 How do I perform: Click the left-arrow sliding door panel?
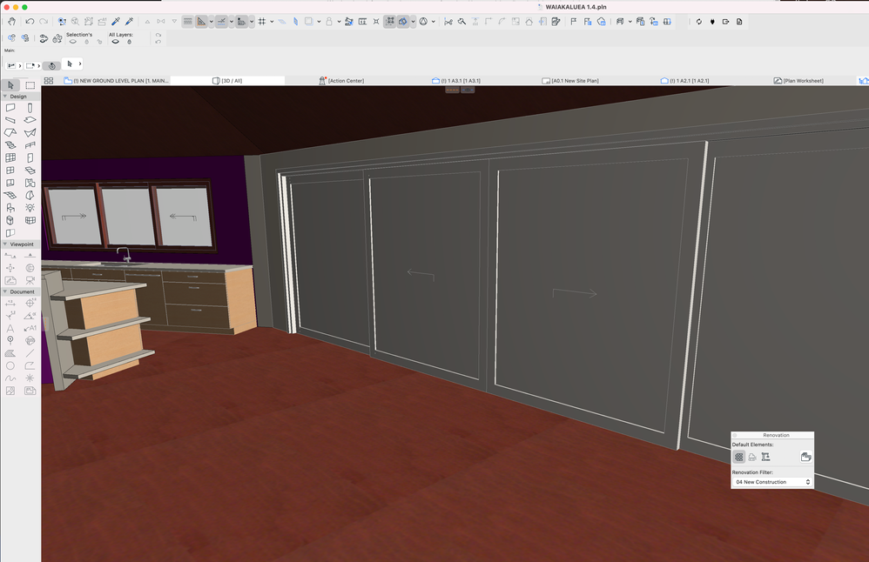(x=425, y=275)
